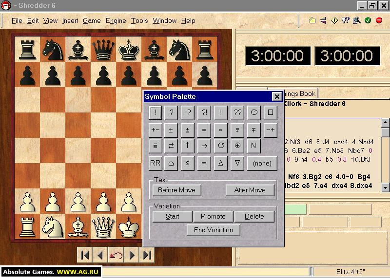Click the move '10.Bf3' in notation

click(361, 159)
